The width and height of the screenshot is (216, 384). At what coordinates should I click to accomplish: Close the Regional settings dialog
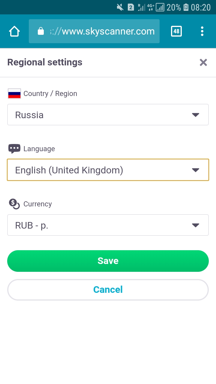[203, 62]
